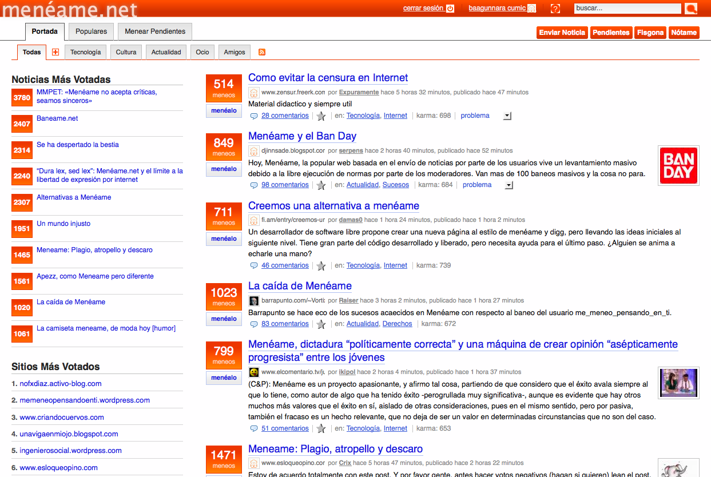
Task: Click Crix's avatar in the Plagio story
Action: 254,463
